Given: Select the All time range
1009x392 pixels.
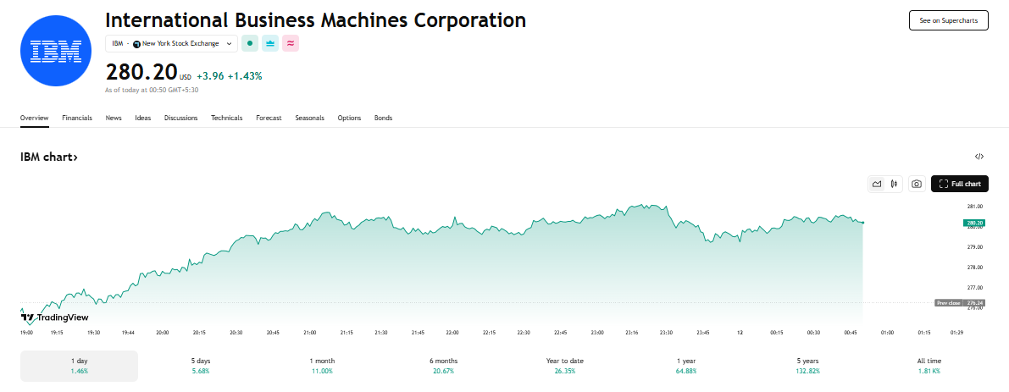Looking at the screenshot, I should coord(929,367).
